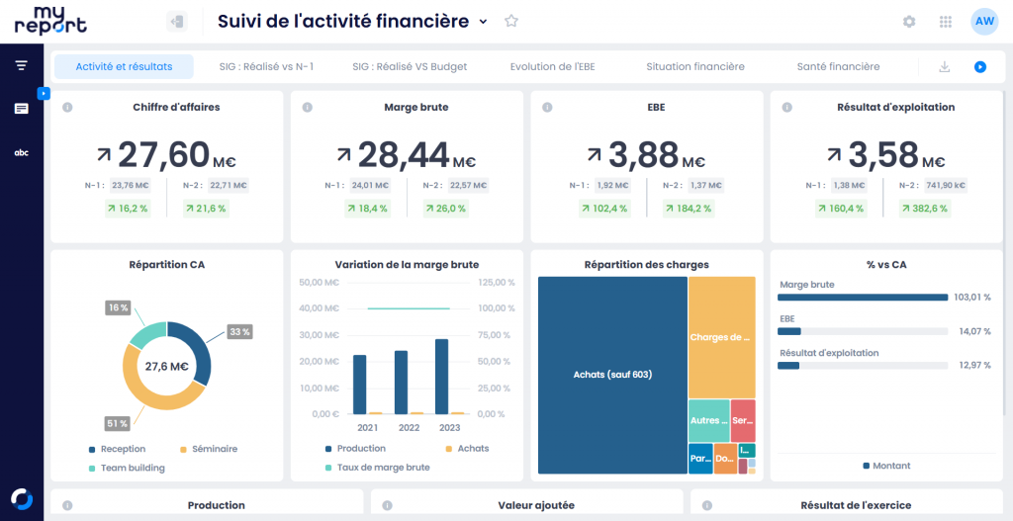Click the settings gear icon
1013x521 pixels.
click(909, 22)
